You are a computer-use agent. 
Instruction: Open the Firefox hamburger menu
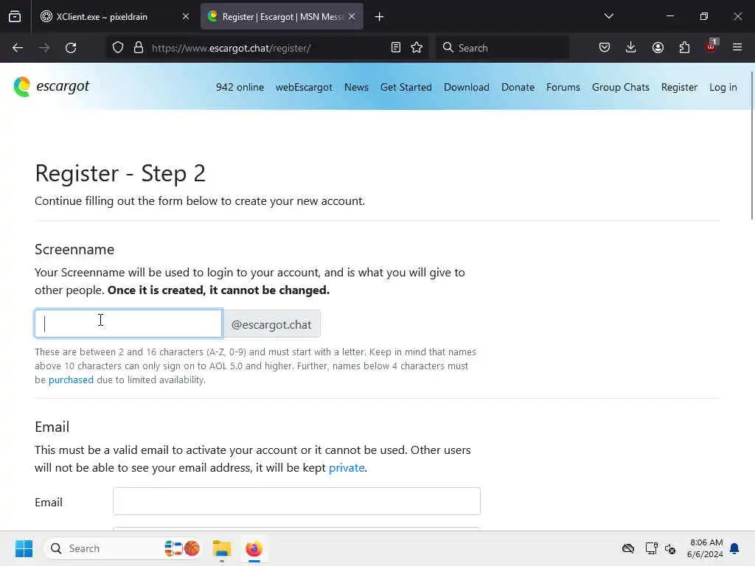pos(737,47)
